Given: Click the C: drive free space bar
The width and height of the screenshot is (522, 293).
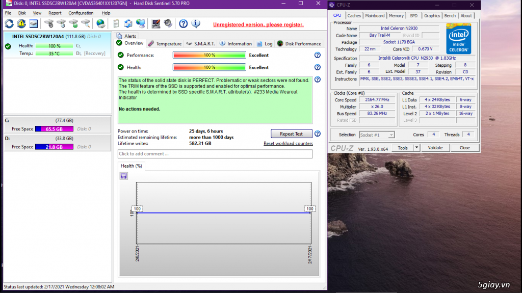Looking at the screenshot, I should point(54,129).
